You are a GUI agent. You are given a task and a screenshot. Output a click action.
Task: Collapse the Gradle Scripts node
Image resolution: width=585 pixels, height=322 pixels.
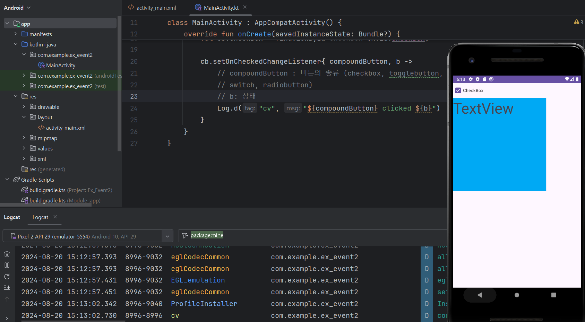7,180
